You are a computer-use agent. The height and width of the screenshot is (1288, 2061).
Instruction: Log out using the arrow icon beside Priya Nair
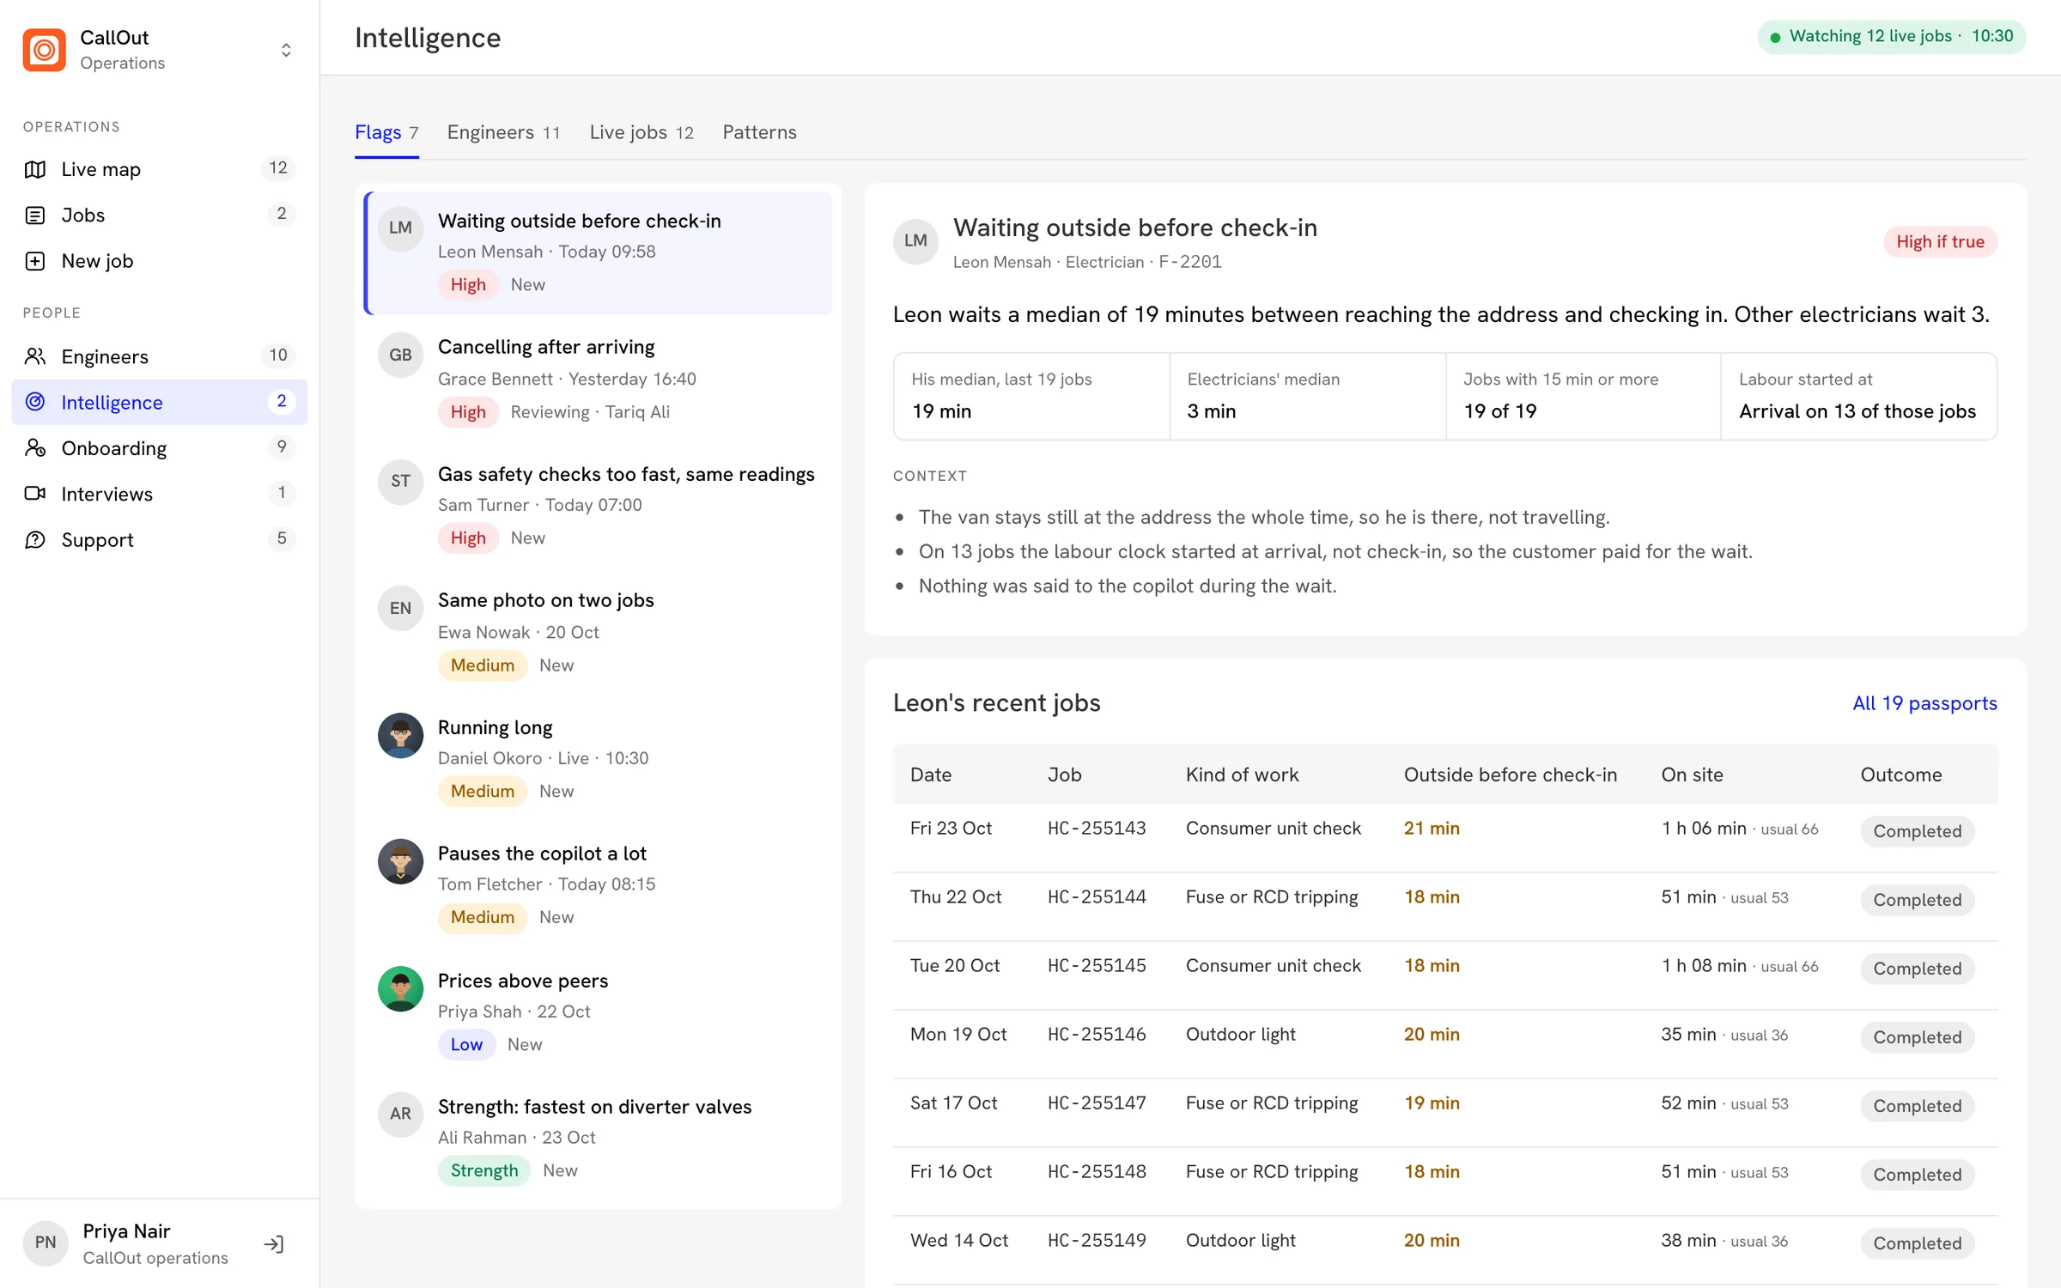[274, 1244]
